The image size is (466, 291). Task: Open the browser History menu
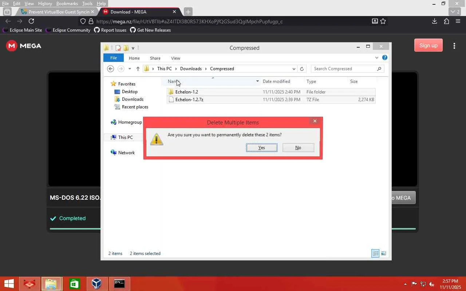45,4
